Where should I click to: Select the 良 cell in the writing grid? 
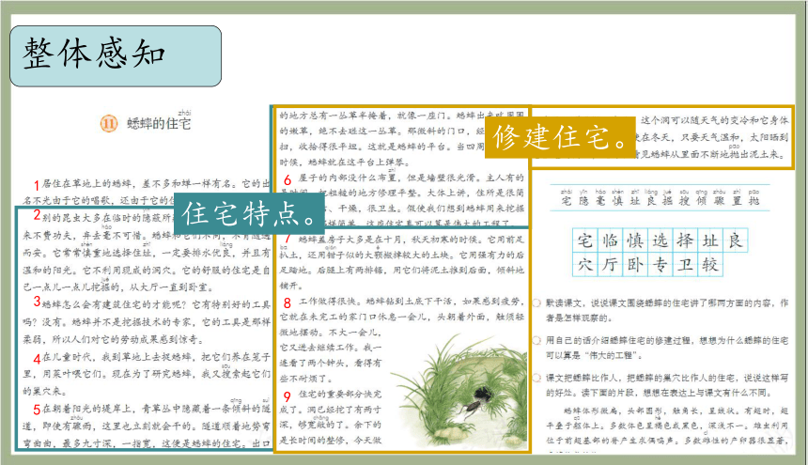pyautogui.click(x=735, y=240)
